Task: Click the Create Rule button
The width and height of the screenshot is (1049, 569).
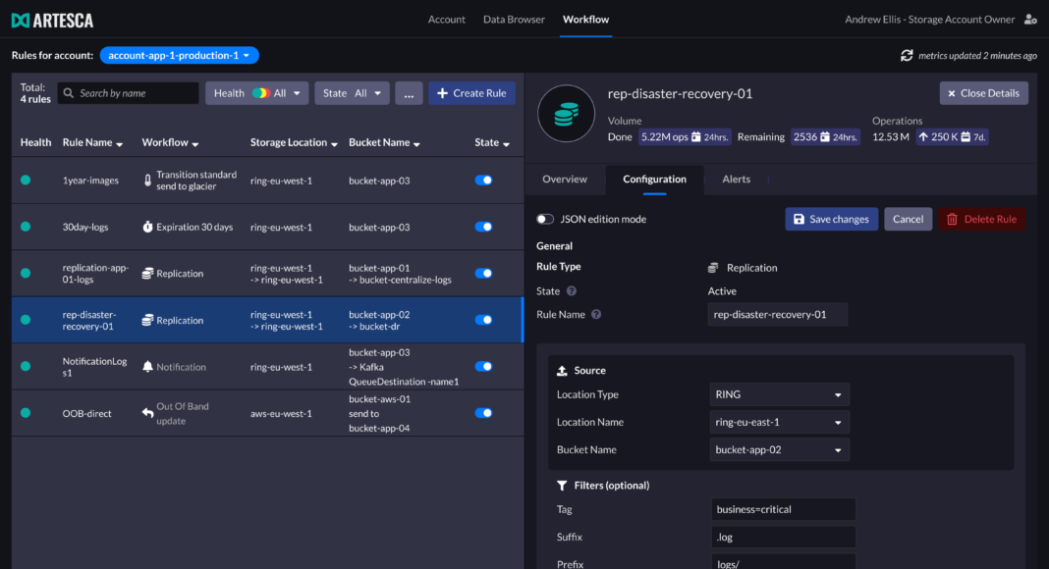Action: 471,93
